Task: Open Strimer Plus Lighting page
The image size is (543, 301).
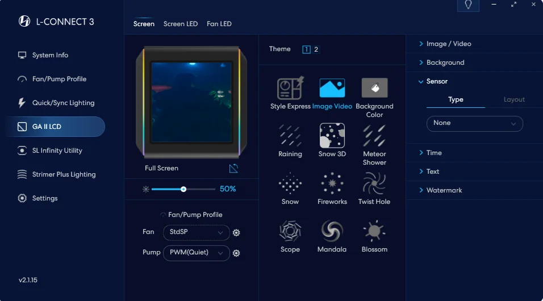Action: coord(64,174)
